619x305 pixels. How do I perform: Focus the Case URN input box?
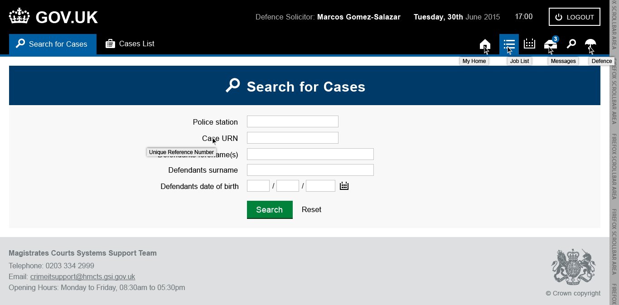coord(292,137)
